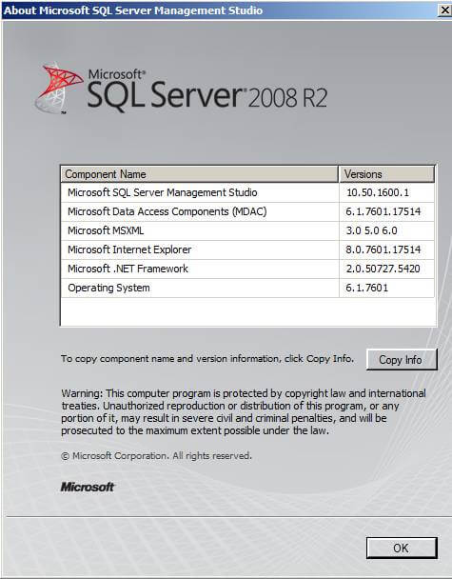
Task: Select Microsoft Data Access Components (MDAC) row
Action: click(x=247, y=211)
